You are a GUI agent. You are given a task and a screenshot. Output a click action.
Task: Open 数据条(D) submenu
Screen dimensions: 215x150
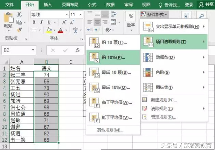tap(174, 57)
